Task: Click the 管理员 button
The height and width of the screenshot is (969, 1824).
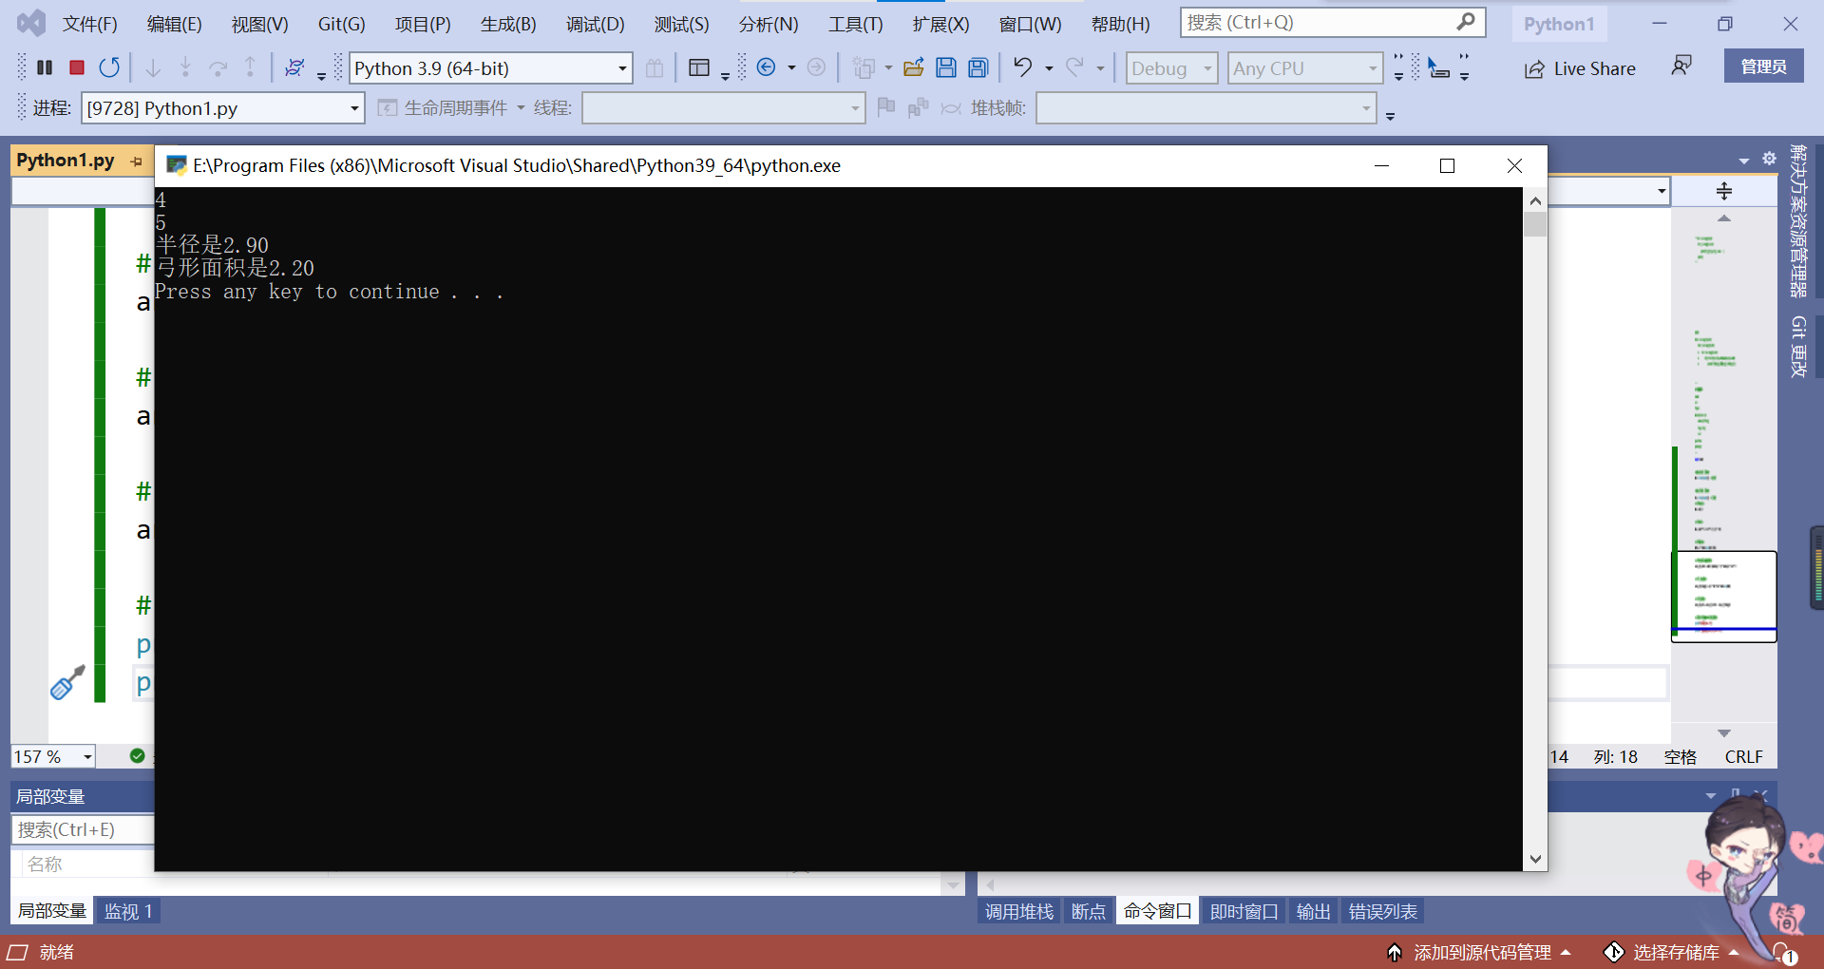Action: tap(1763, 66)
